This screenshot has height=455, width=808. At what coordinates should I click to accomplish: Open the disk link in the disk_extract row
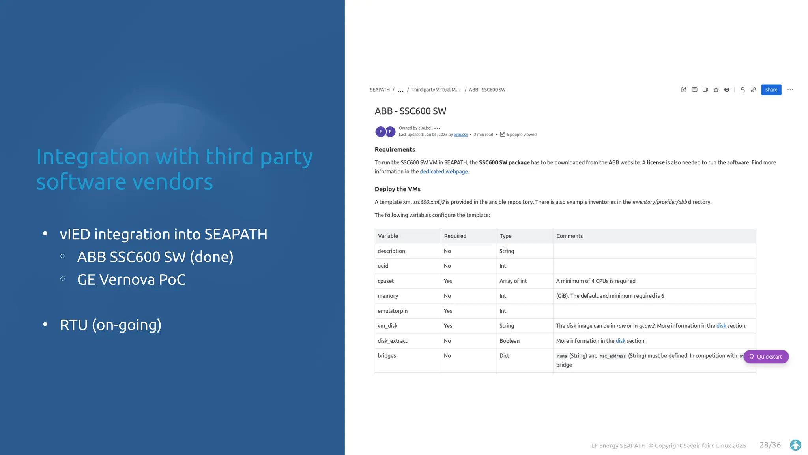pyautogui.click(x=621, y=341)
